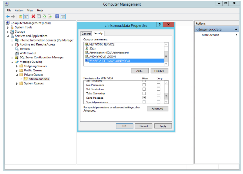Switch to the General tab

coord(86,34)
